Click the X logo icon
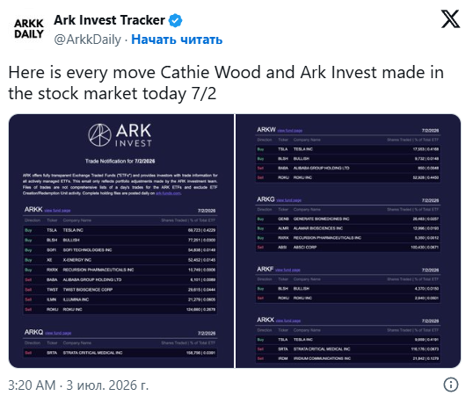 coord(450,19)
